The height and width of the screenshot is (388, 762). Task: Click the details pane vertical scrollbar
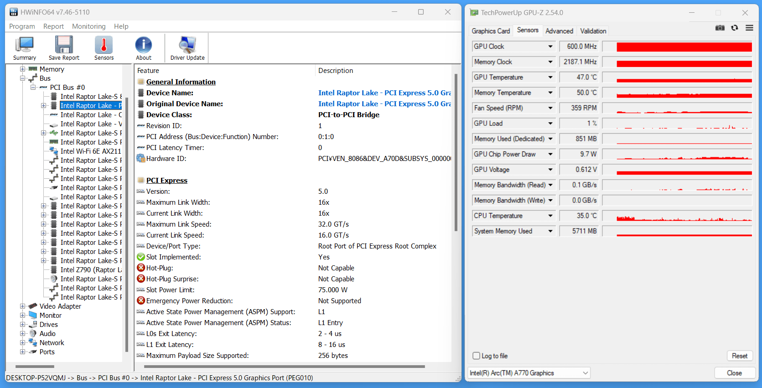click(456, 152)
